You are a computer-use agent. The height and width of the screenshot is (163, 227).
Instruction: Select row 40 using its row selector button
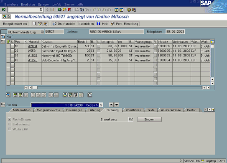(x=12, y=60)
